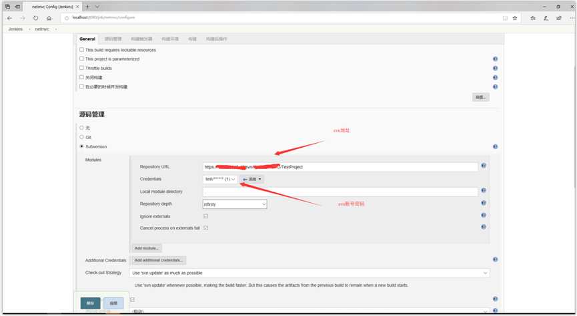The width and height of the screenshot is (577, 316).
Task: Select the Subversion radio button
Action: pyautogui.click(x=81, y=146)
